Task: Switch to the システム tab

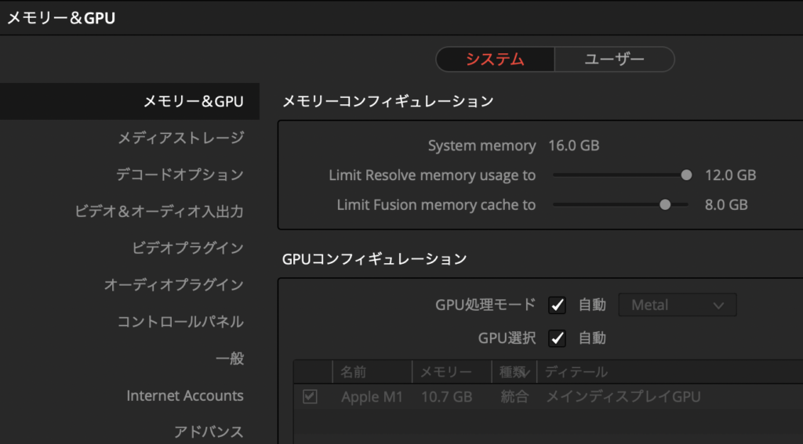Action: coord(495,60)
